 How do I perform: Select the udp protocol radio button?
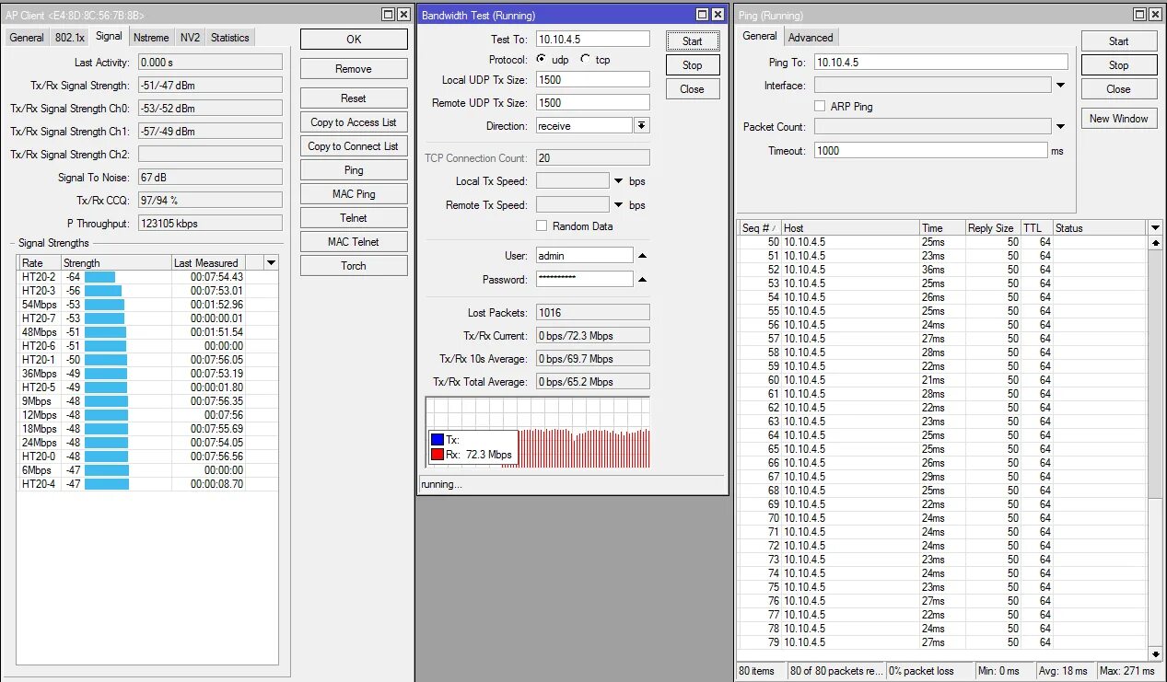pos(542,59)
